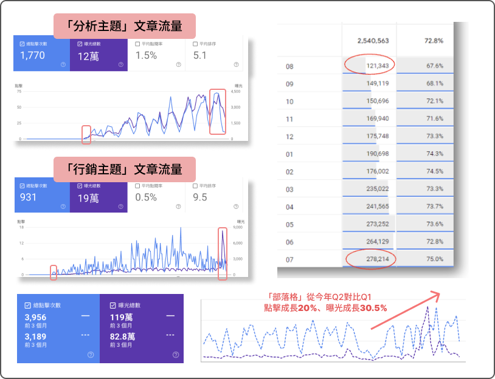495x379 pixels.
Task: Open help icon in the 0.5% CTR card
Action: click(x=178, y=207)
